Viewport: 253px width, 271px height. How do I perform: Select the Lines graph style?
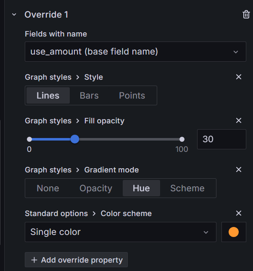point(48,96)
